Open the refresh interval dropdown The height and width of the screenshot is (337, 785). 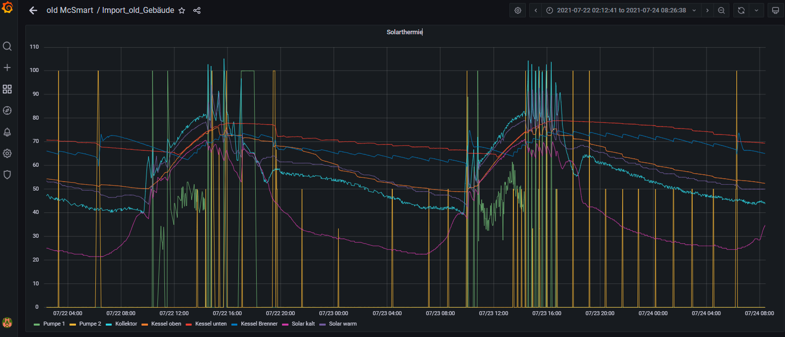pyautogui.click(x=756, y=10)
